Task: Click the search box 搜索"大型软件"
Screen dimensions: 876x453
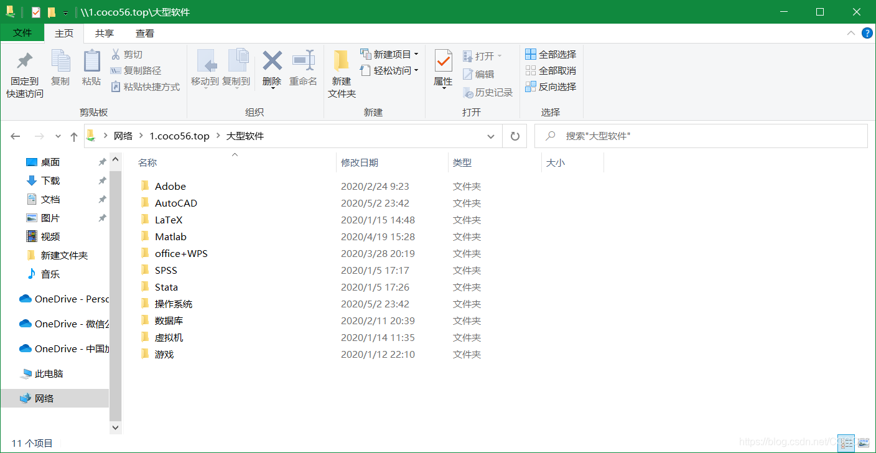Action: [701, 136]
